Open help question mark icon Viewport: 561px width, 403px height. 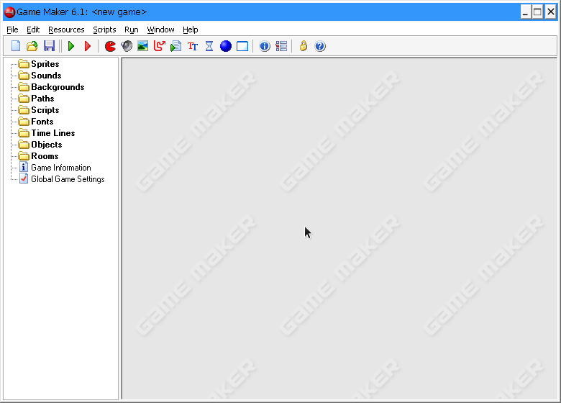pyautogui.click(x=320, y=46)
